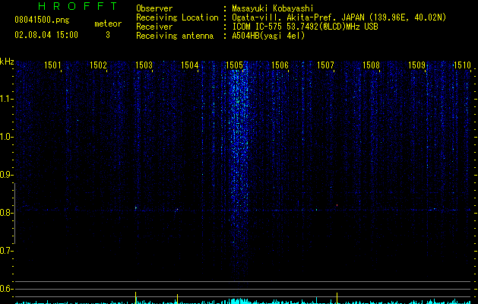Click the Observer name Masayuki Kobayashi
Viewport: 478px width, 304px height.
click(x=273, y=8)
